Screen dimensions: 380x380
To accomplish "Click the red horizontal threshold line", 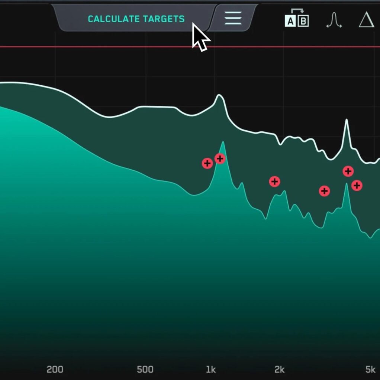I will 112,47.
